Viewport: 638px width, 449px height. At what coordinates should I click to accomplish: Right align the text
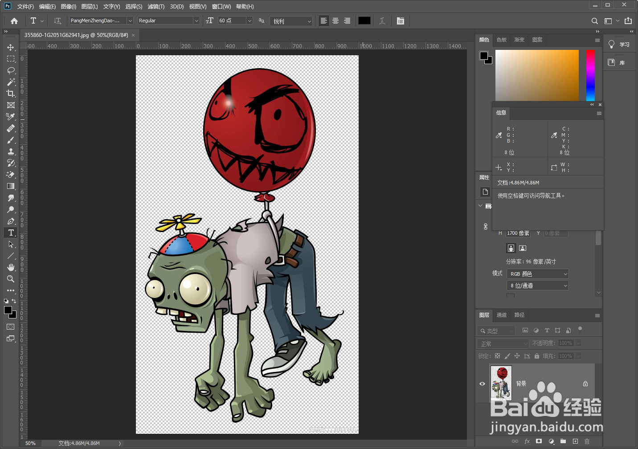[347, 21]
